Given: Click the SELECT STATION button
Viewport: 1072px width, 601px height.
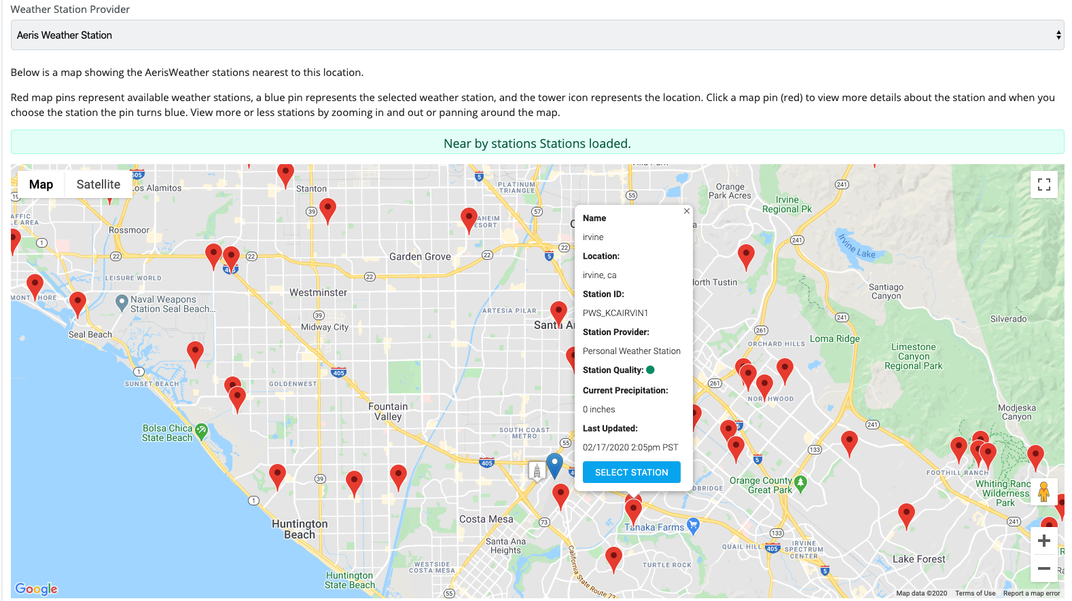Looking at the screenshot, I should (632, 472).
